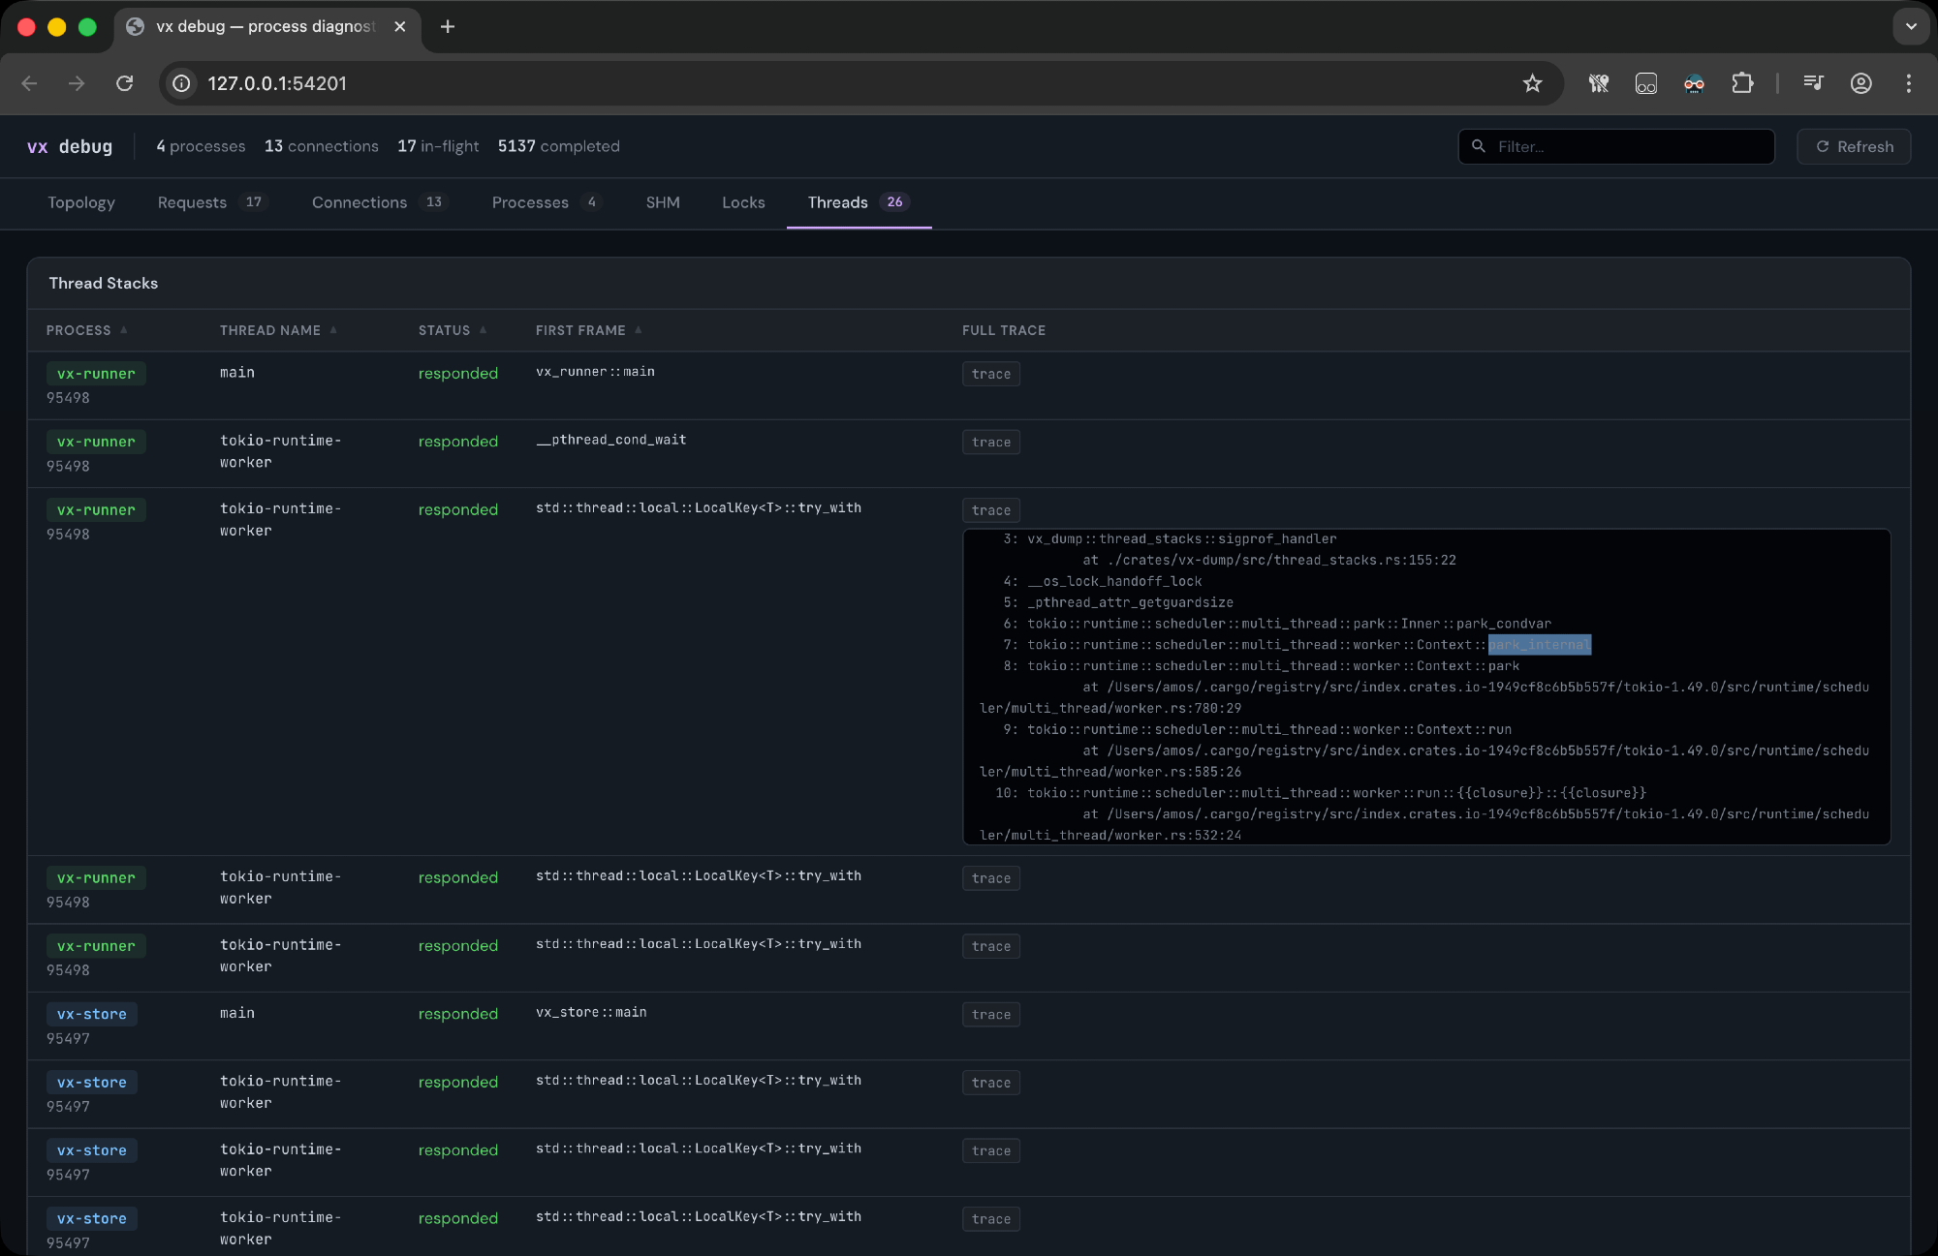Expand trace for vx-store main thread
The height and width of the screenshot is (1256, 1938).
[x=990, y=1015]
